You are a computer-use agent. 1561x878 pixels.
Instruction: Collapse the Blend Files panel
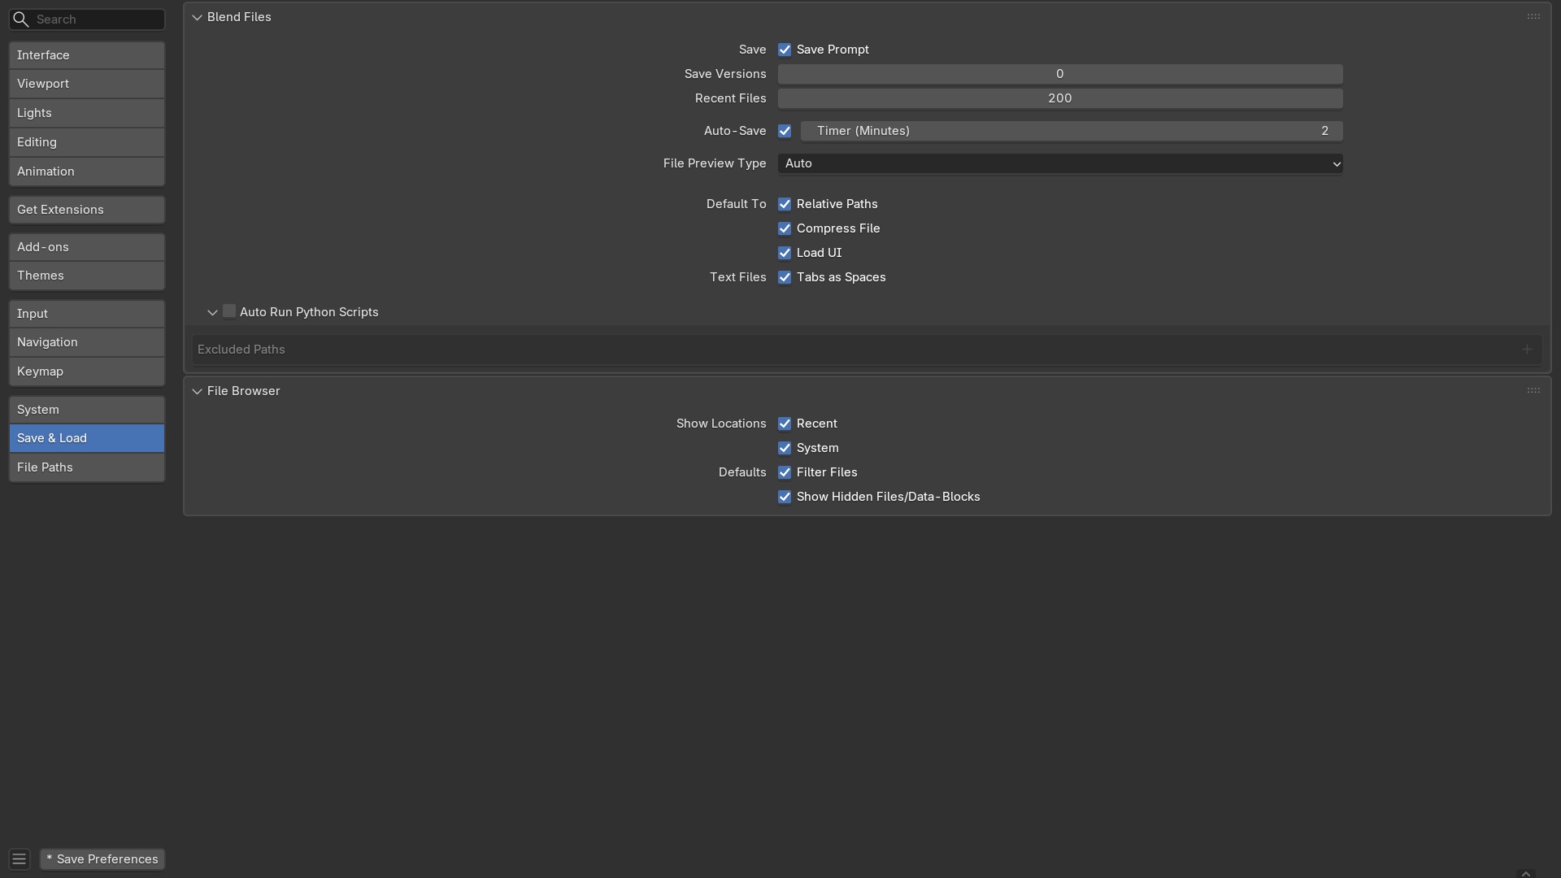click(197, 17)
